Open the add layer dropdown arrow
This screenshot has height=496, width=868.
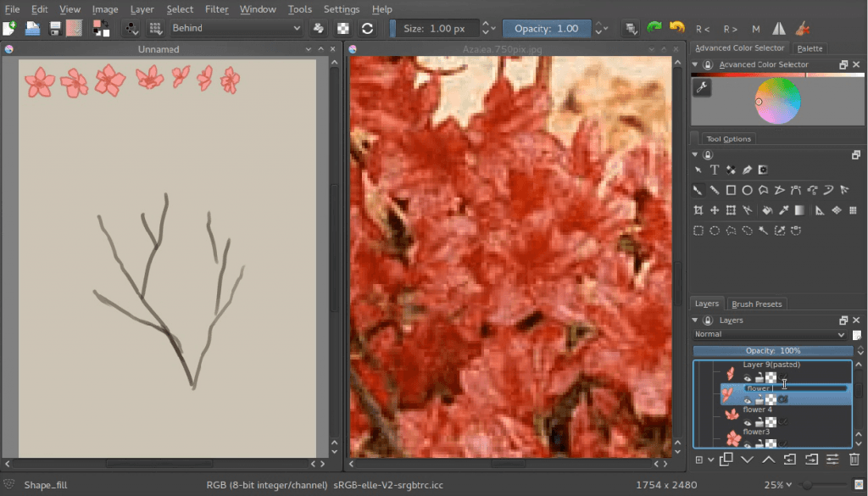pos(710,458)
